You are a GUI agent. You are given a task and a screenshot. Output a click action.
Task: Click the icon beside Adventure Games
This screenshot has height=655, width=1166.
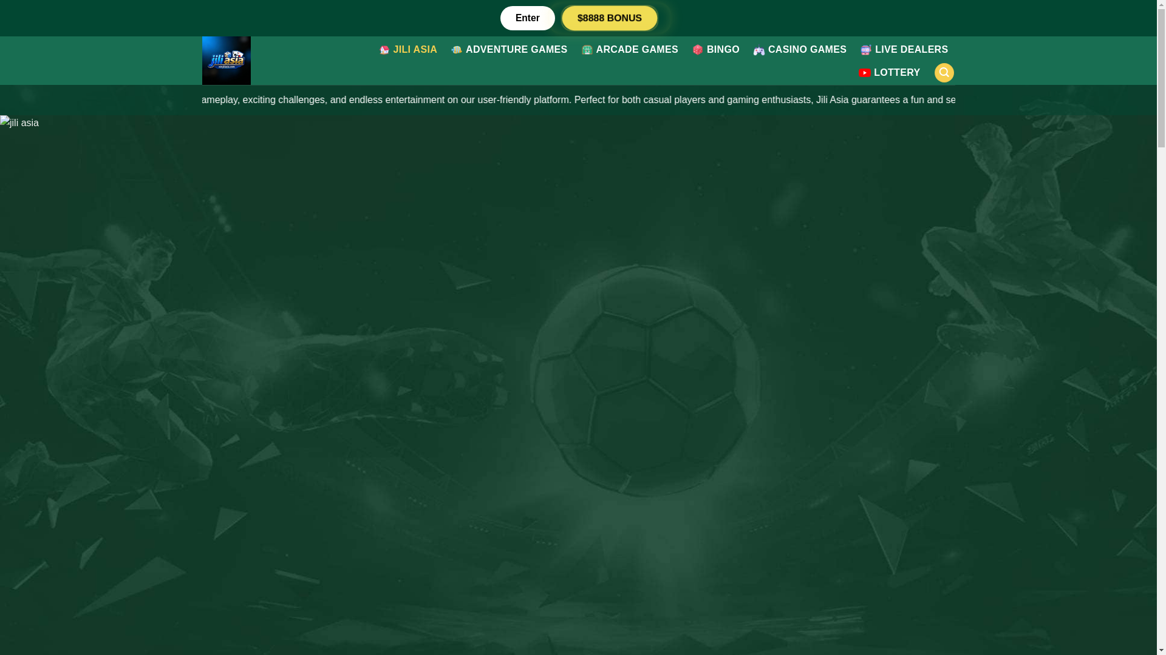click(456, 50)
